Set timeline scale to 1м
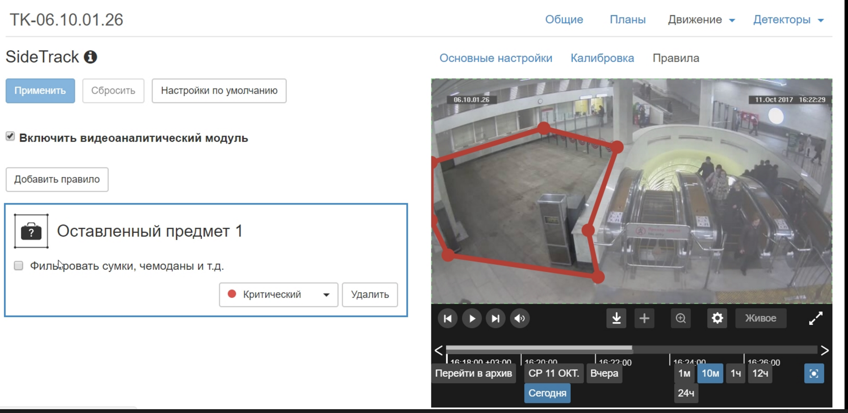 [684, 374]
